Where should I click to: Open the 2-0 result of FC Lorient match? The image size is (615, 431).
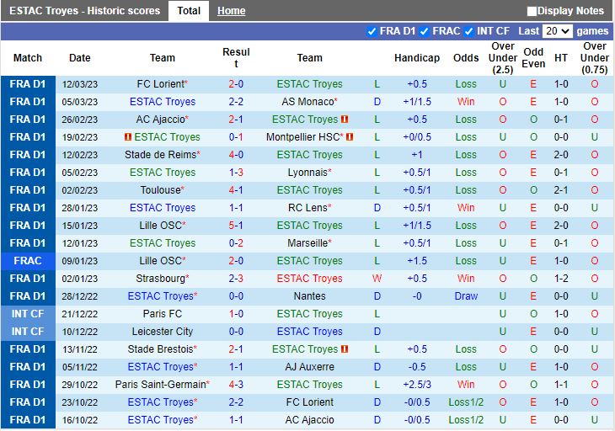(x=236, y=84)
